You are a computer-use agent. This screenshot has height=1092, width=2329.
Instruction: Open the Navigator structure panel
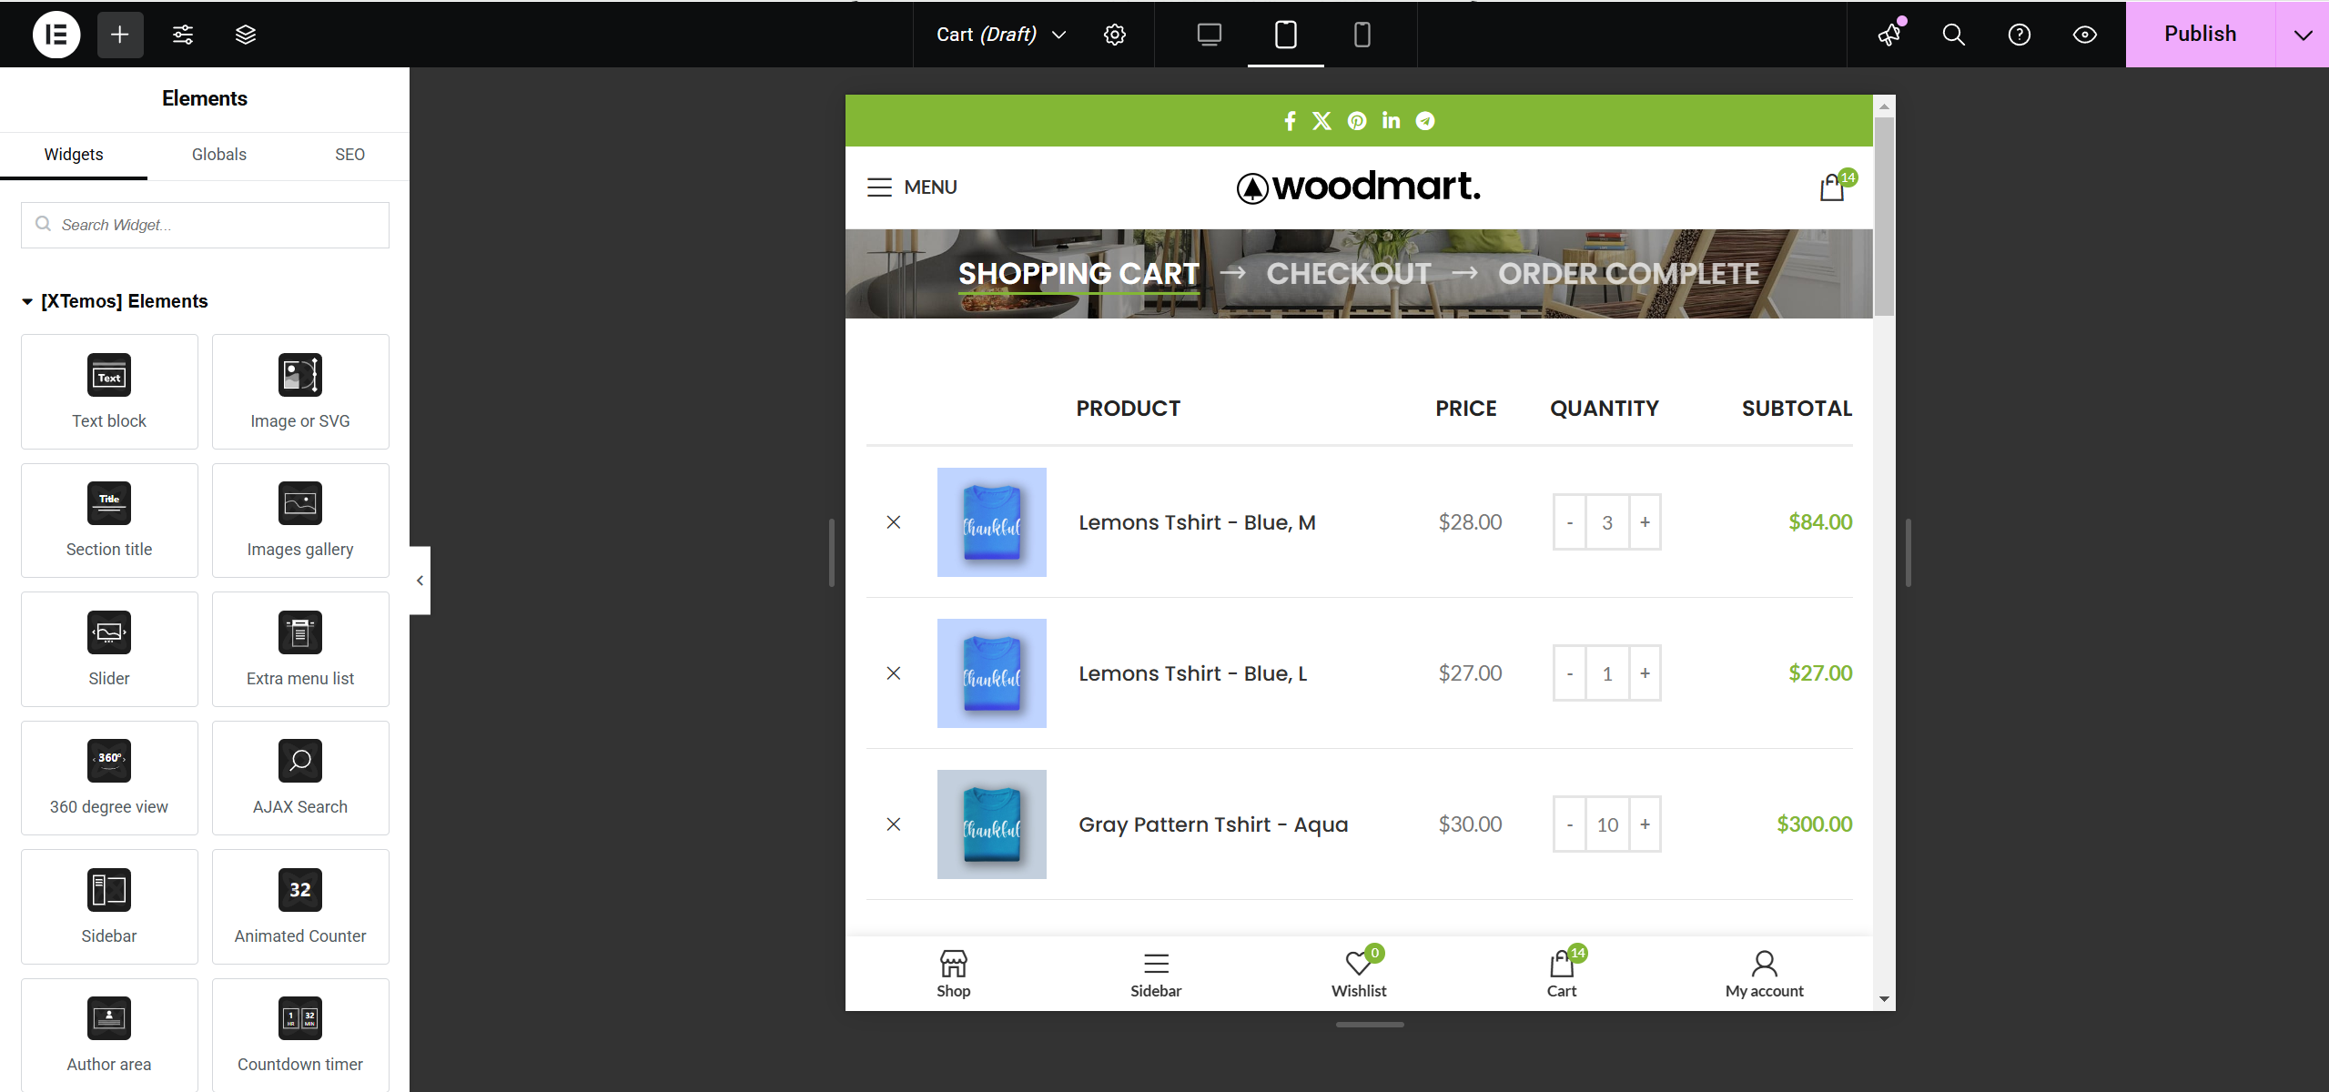point(245,34)
